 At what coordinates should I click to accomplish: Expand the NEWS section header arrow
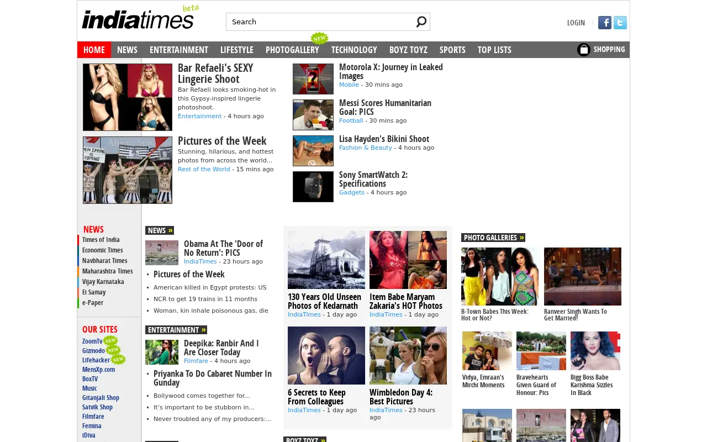[171, 230]
